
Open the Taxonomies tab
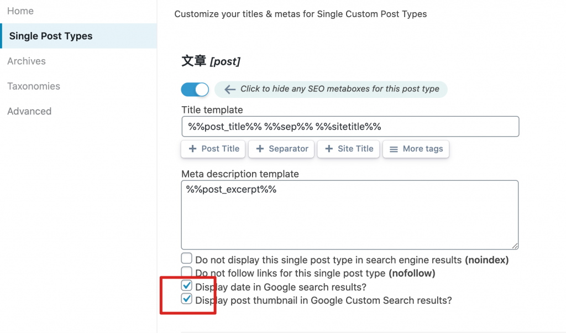coord(34,86)
